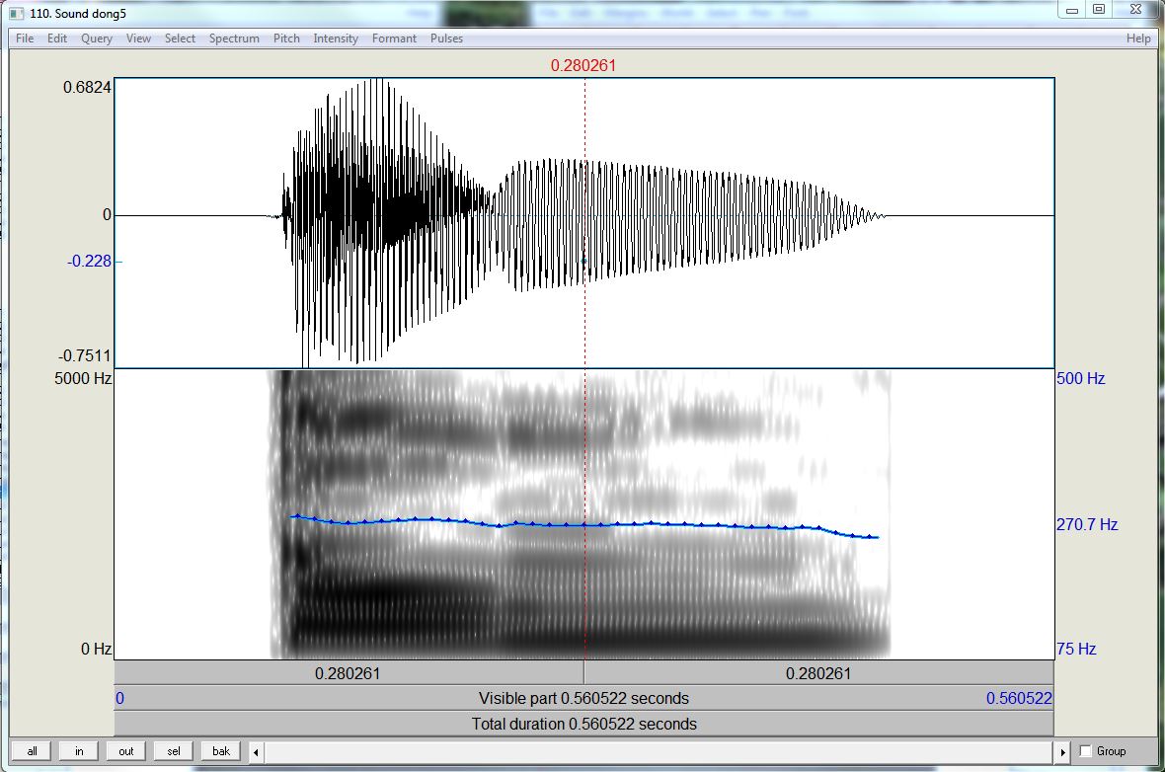
Task: Open the Intensity menu
Action: (335, 39)
